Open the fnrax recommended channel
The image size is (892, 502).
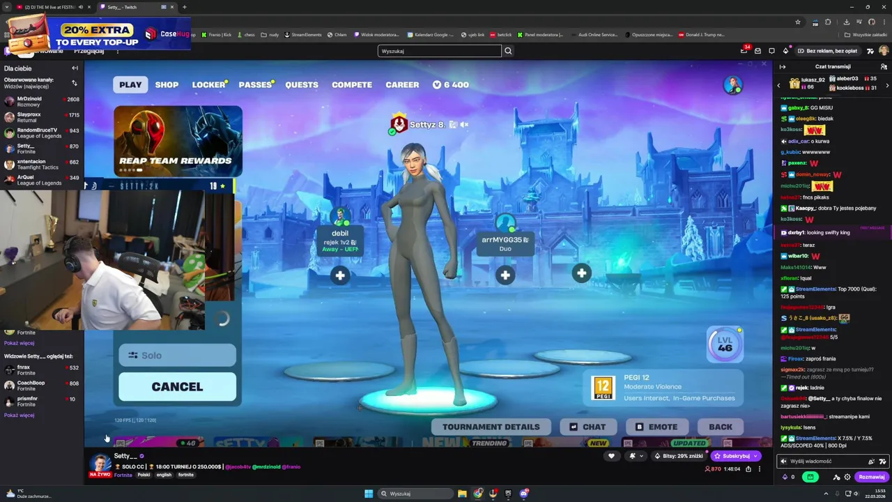(42, 370)
